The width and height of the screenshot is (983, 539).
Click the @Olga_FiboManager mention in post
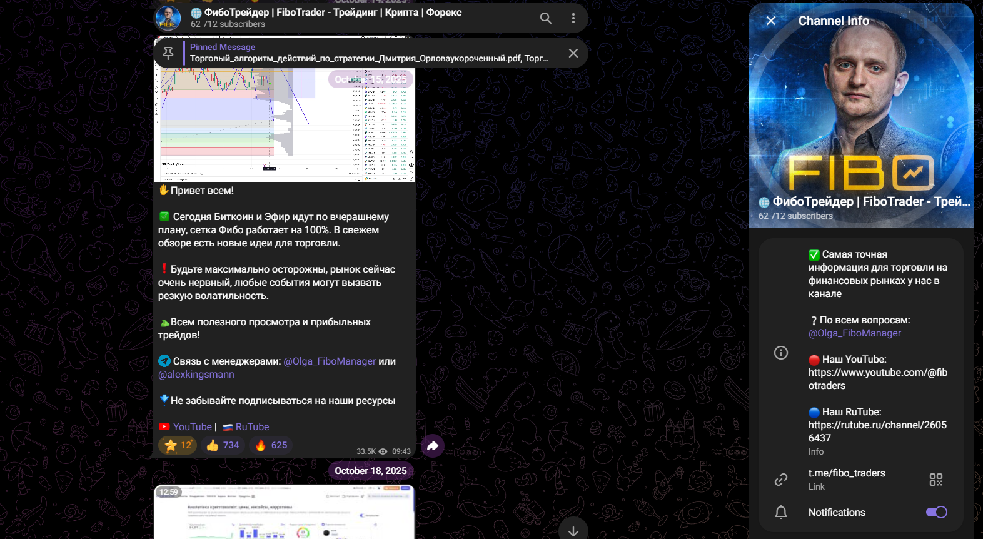pos(330,361)
